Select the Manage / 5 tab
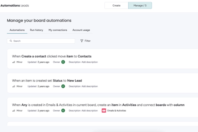Image resolution: width=198 pixels, height=132 pixels. (140, 5)
